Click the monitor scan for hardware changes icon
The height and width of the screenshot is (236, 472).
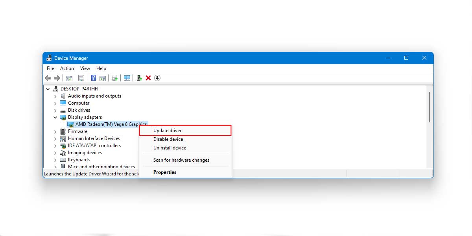coord(127,78)
